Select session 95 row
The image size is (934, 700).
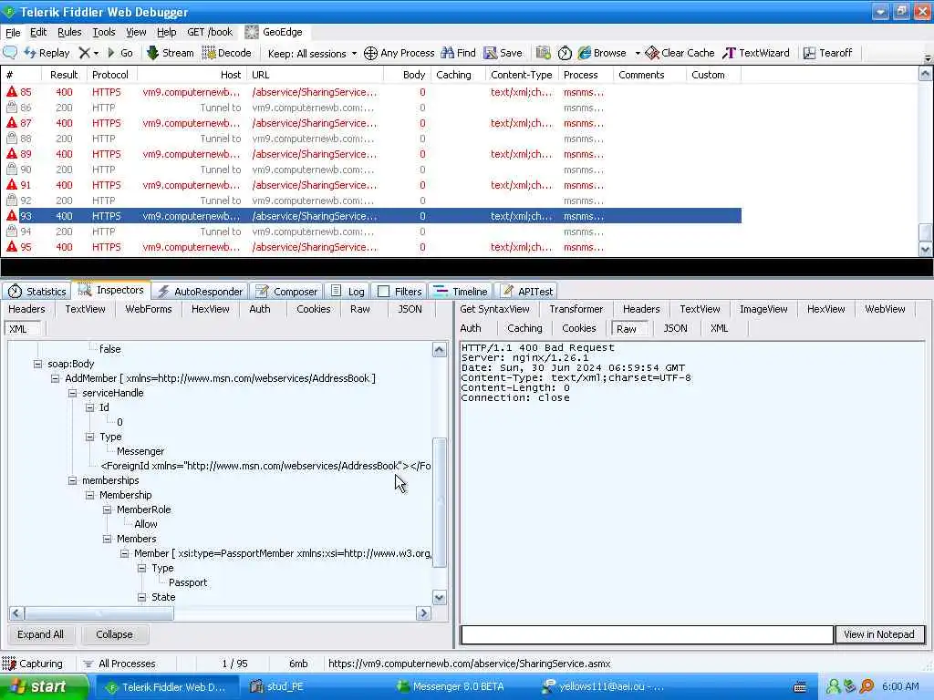[x=372, y=247]
